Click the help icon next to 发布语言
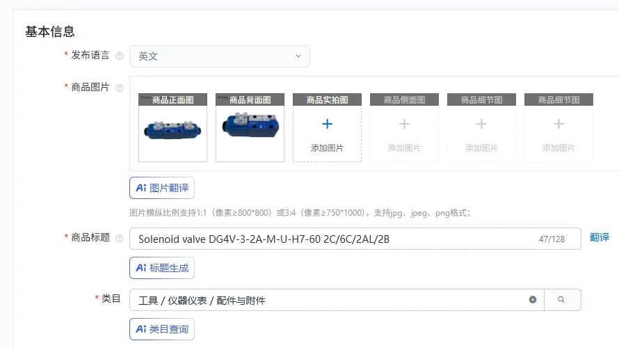This screenshot has height=350, width=619. click(120, 56)
